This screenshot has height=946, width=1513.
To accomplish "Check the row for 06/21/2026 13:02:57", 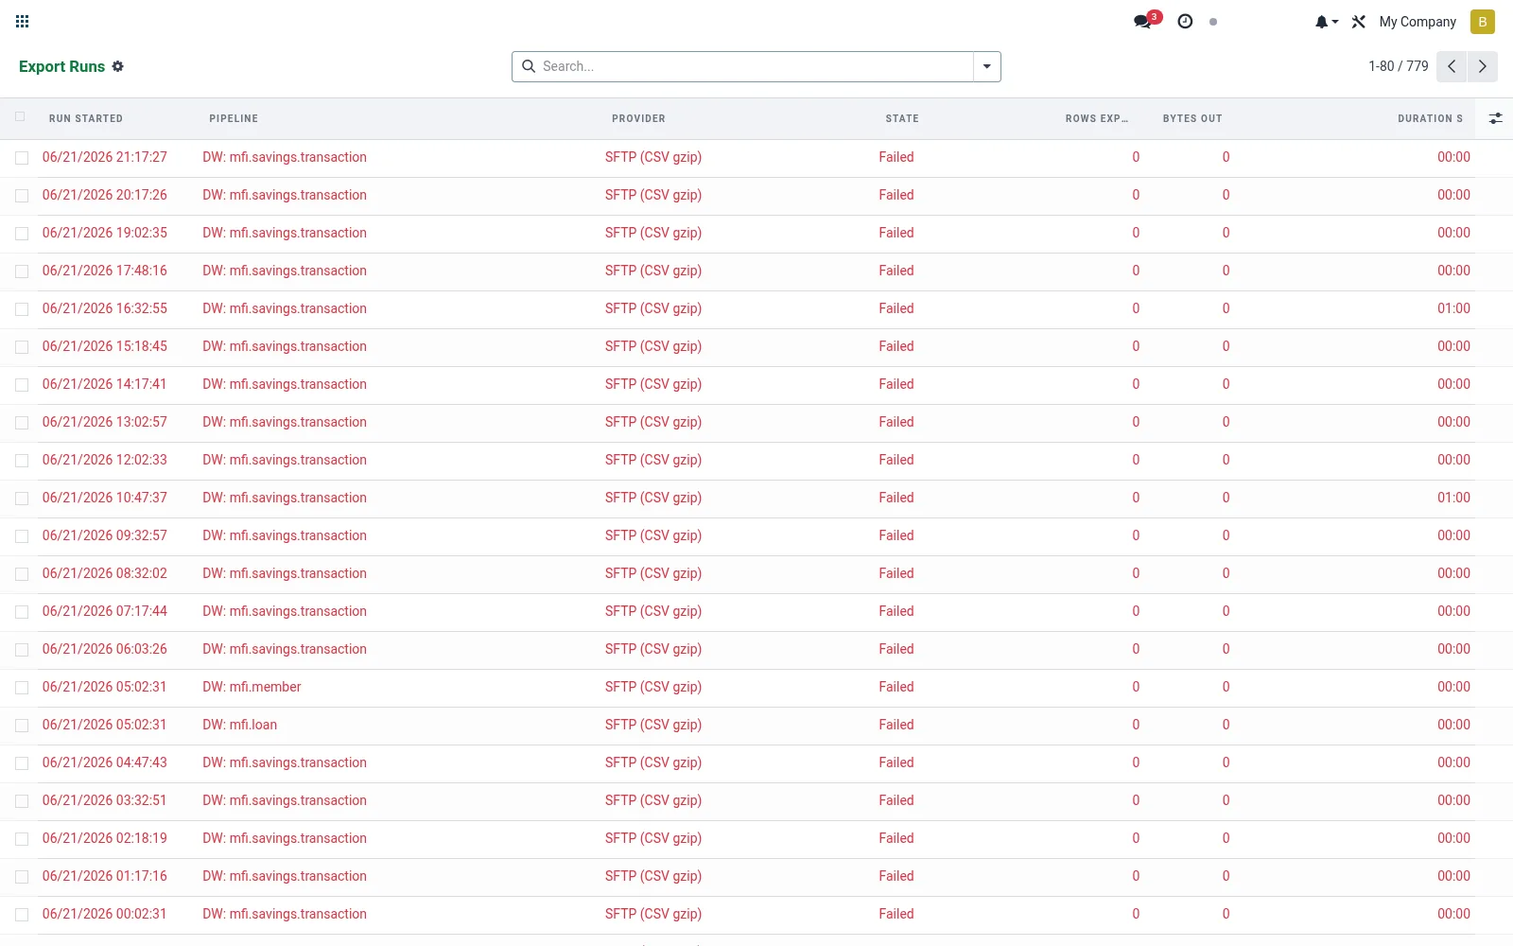I will pos(22,423).
